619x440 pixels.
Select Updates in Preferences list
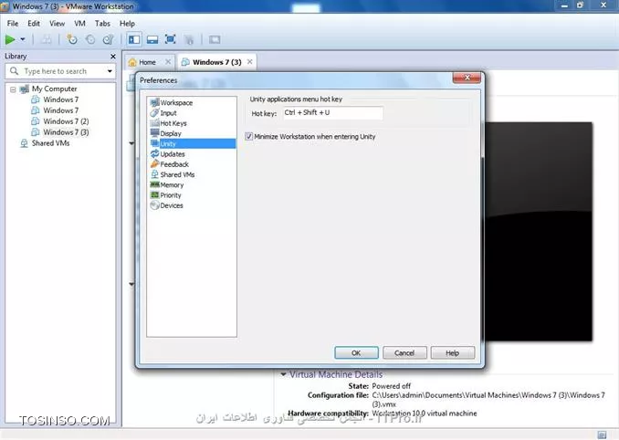tap(173, 154)
